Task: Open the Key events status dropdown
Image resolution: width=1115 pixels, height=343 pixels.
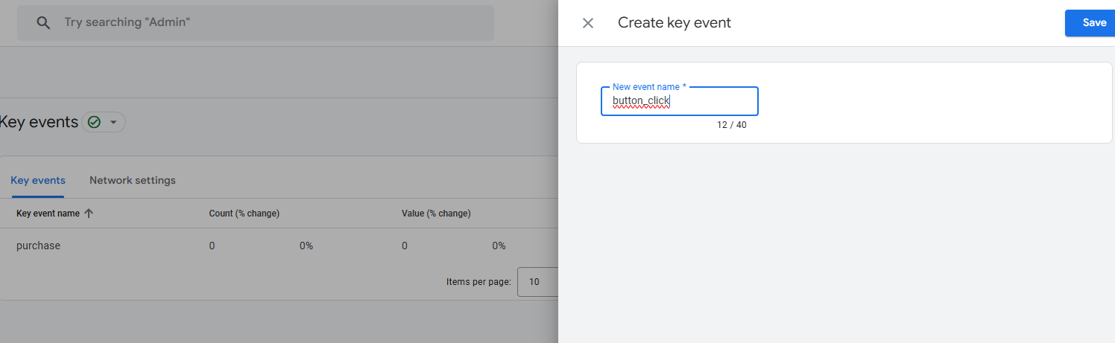Action: [x=104, y=122]
